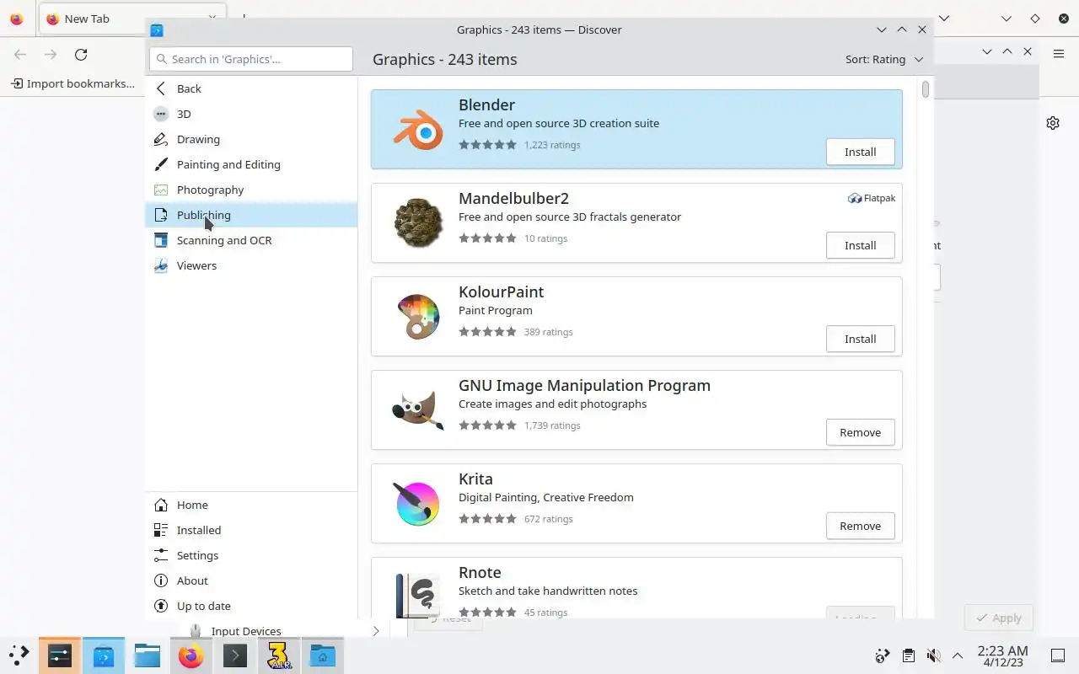Image resolution: width=1079 pixels, height=674 pixels.
Task: Open the Sort: Rating dropdown
Action: pos(884,60)
